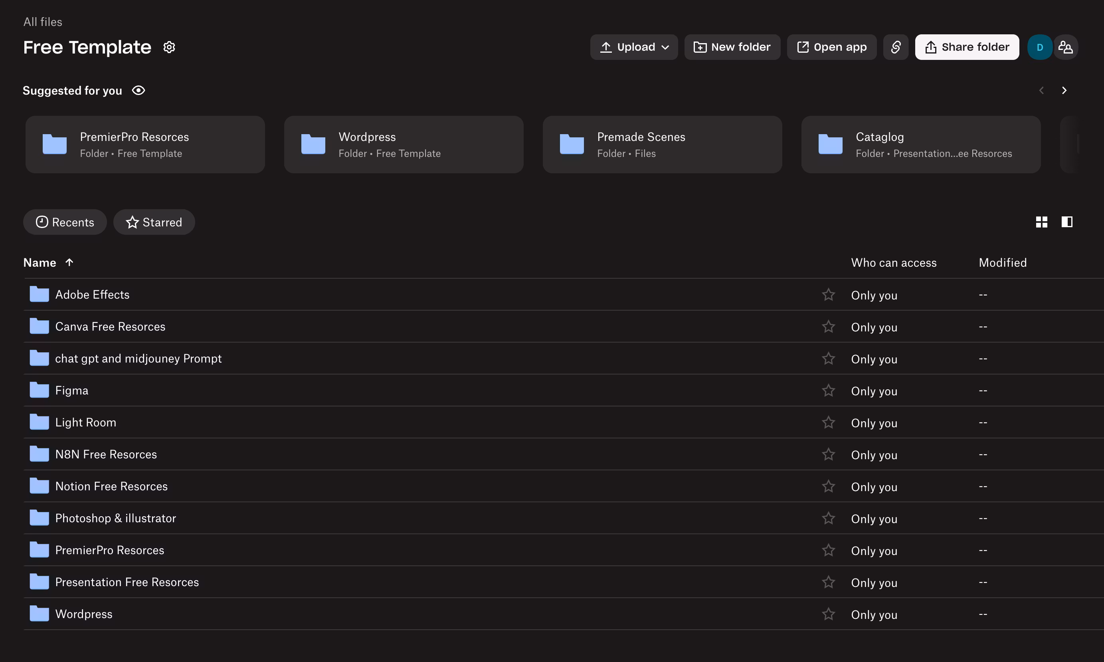The width and height of the screenshot is (1104, 662).
Task: Open the manage members people icon
Action: [x=1065, y=47]
